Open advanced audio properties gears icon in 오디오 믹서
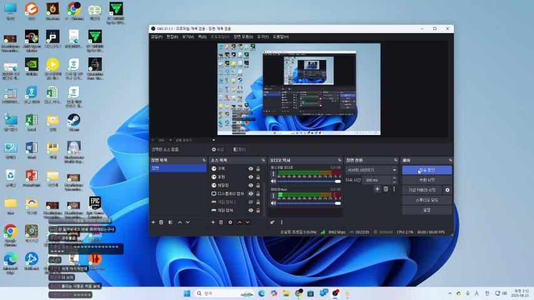 272,222
